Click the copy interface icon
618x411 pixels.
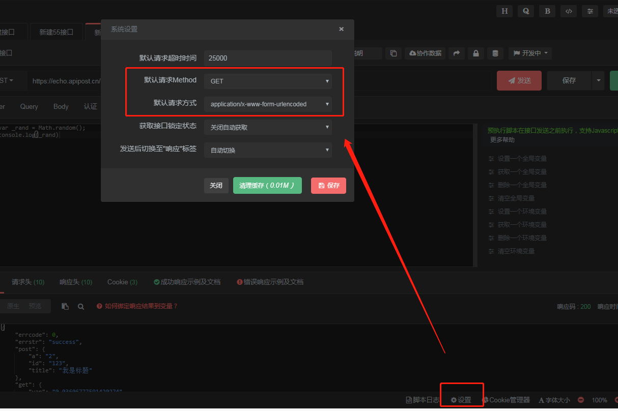coord(393,53)
